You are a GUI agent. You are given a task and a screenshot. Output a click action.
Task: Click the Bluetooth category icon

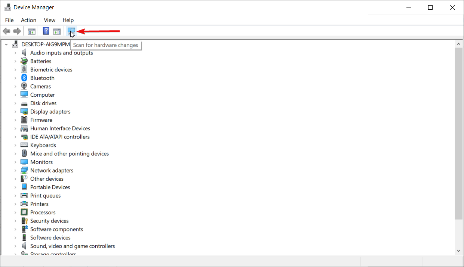[24, 78]
